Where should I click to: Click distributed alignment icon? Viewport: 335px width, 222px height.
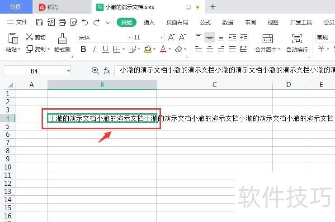(x=244, y=49)
